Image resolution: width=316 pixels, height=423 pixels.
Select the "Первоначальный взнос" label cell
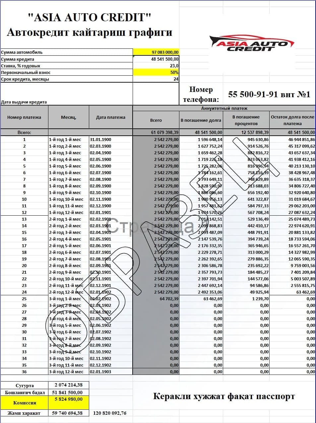(x=67, y=72)
